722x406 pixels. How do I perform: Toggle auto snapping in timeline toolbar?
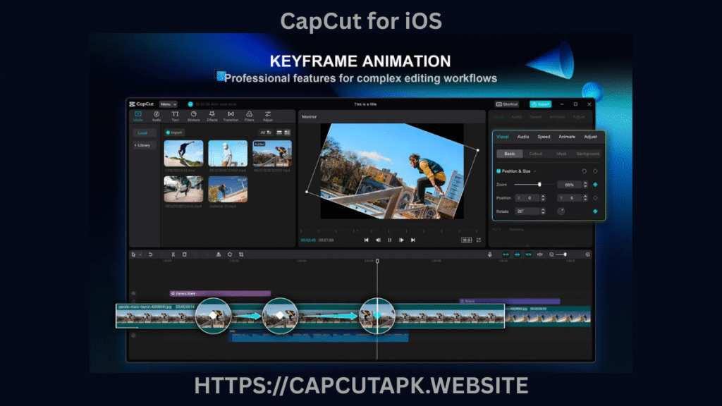tap(517, 254)
